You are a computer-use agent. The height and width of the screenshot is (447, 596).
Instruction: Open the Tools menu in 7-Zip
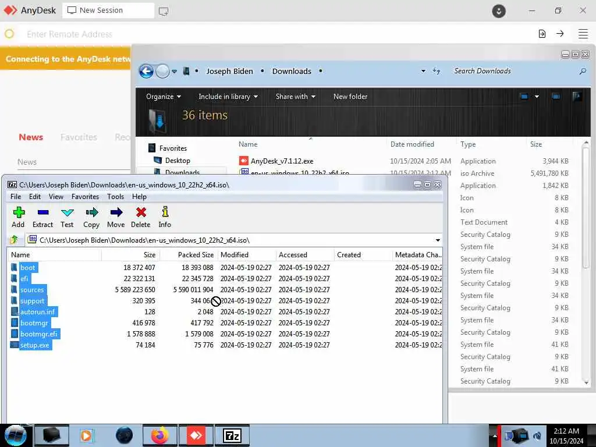[x=115, y=197]
